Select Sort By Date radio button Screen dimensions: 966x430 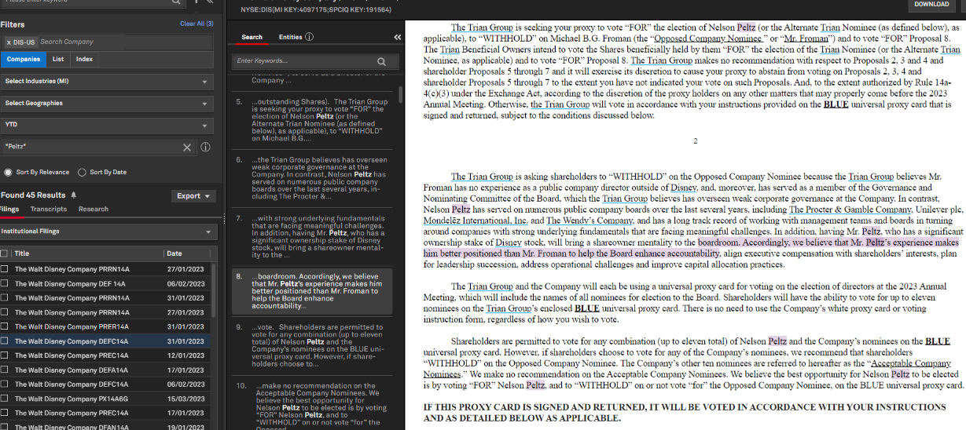pyautogui.click(x=83, y=172)
